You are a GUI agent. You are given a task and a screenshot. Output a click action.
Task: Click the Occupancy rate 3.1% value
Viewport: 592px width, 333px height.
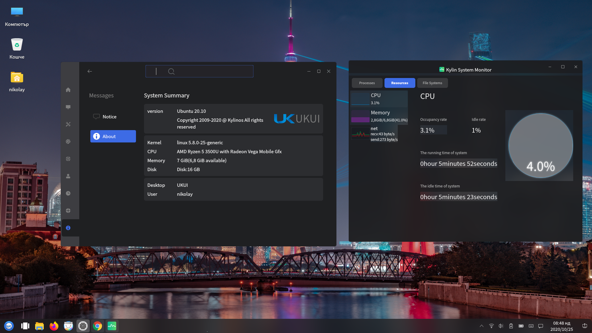click(427, 130)
